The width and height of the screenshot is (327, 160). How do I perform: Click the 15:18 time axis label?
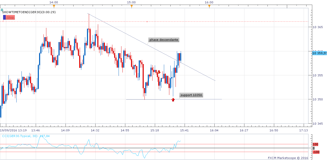[x=155, y=130]
